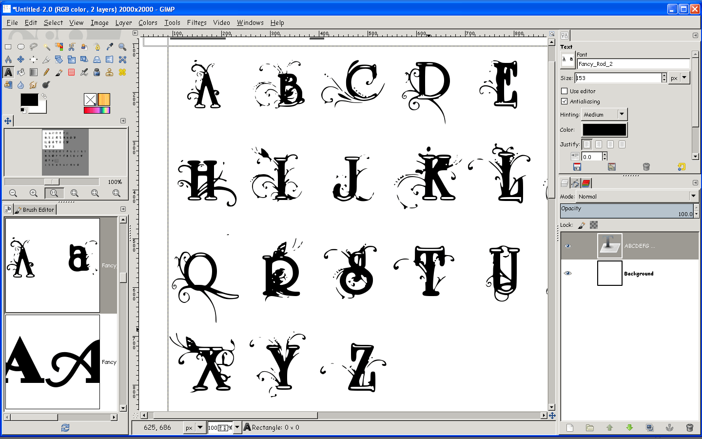Select the Rectangle Select tool
Screen dimensions: 702x439
tap(8, 47)
